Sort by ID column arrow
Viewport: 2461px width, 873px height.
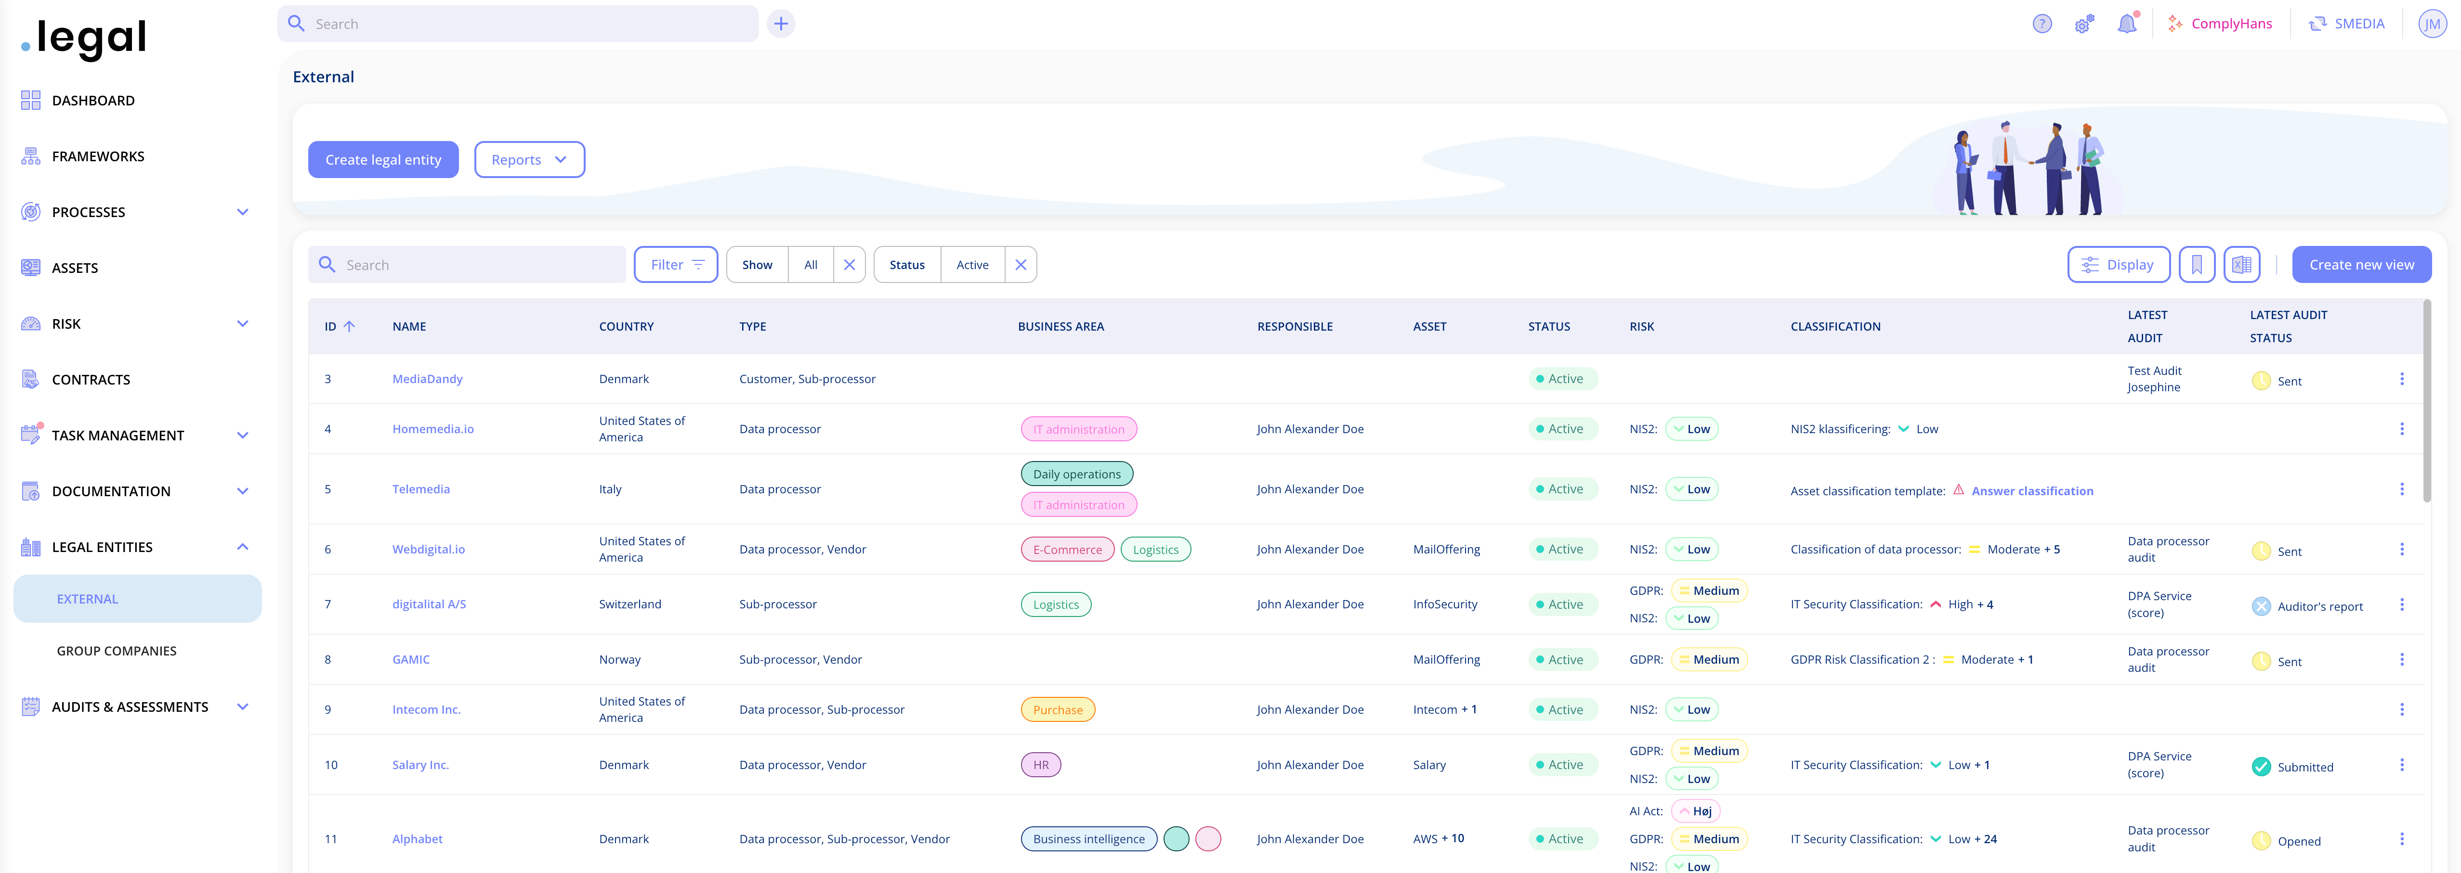350,327
